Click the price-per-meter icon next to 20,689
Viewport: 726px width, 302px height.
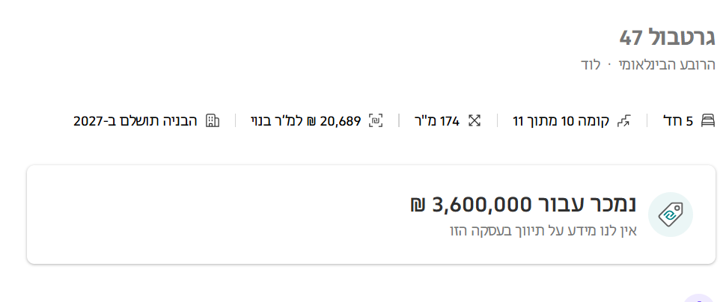(x=376, y=120)
